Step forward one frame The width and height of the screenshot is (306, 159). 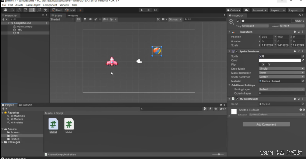(155, 10)
